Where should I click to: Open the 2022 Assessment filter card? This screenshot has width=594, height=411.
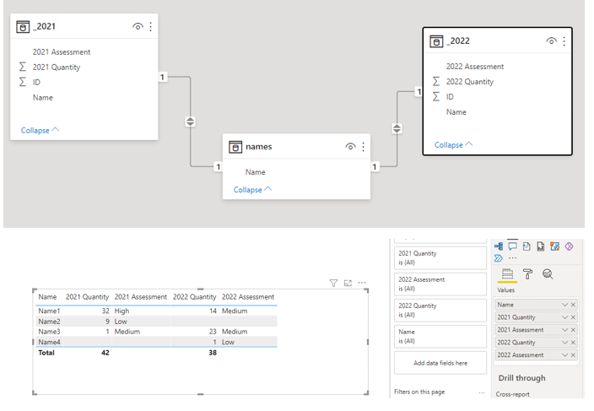click(x=440, y=284)
